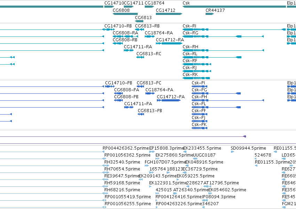Click CDS label CG6813-PC
This screenshot has height=209, width=296.
click(x=149, y=83)
